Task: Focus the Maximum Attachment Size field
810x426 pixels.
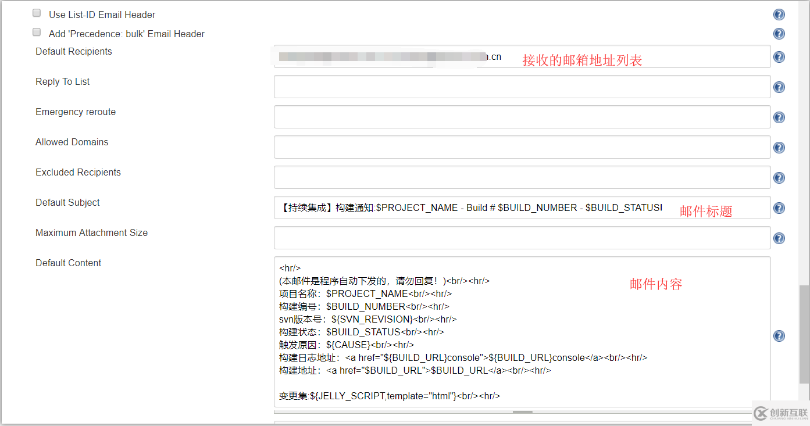Action: (522, 238)
